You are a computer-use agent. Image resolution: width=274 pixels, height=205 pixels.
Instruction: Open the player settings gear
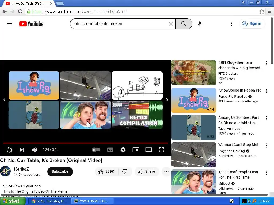click(123, 150)
